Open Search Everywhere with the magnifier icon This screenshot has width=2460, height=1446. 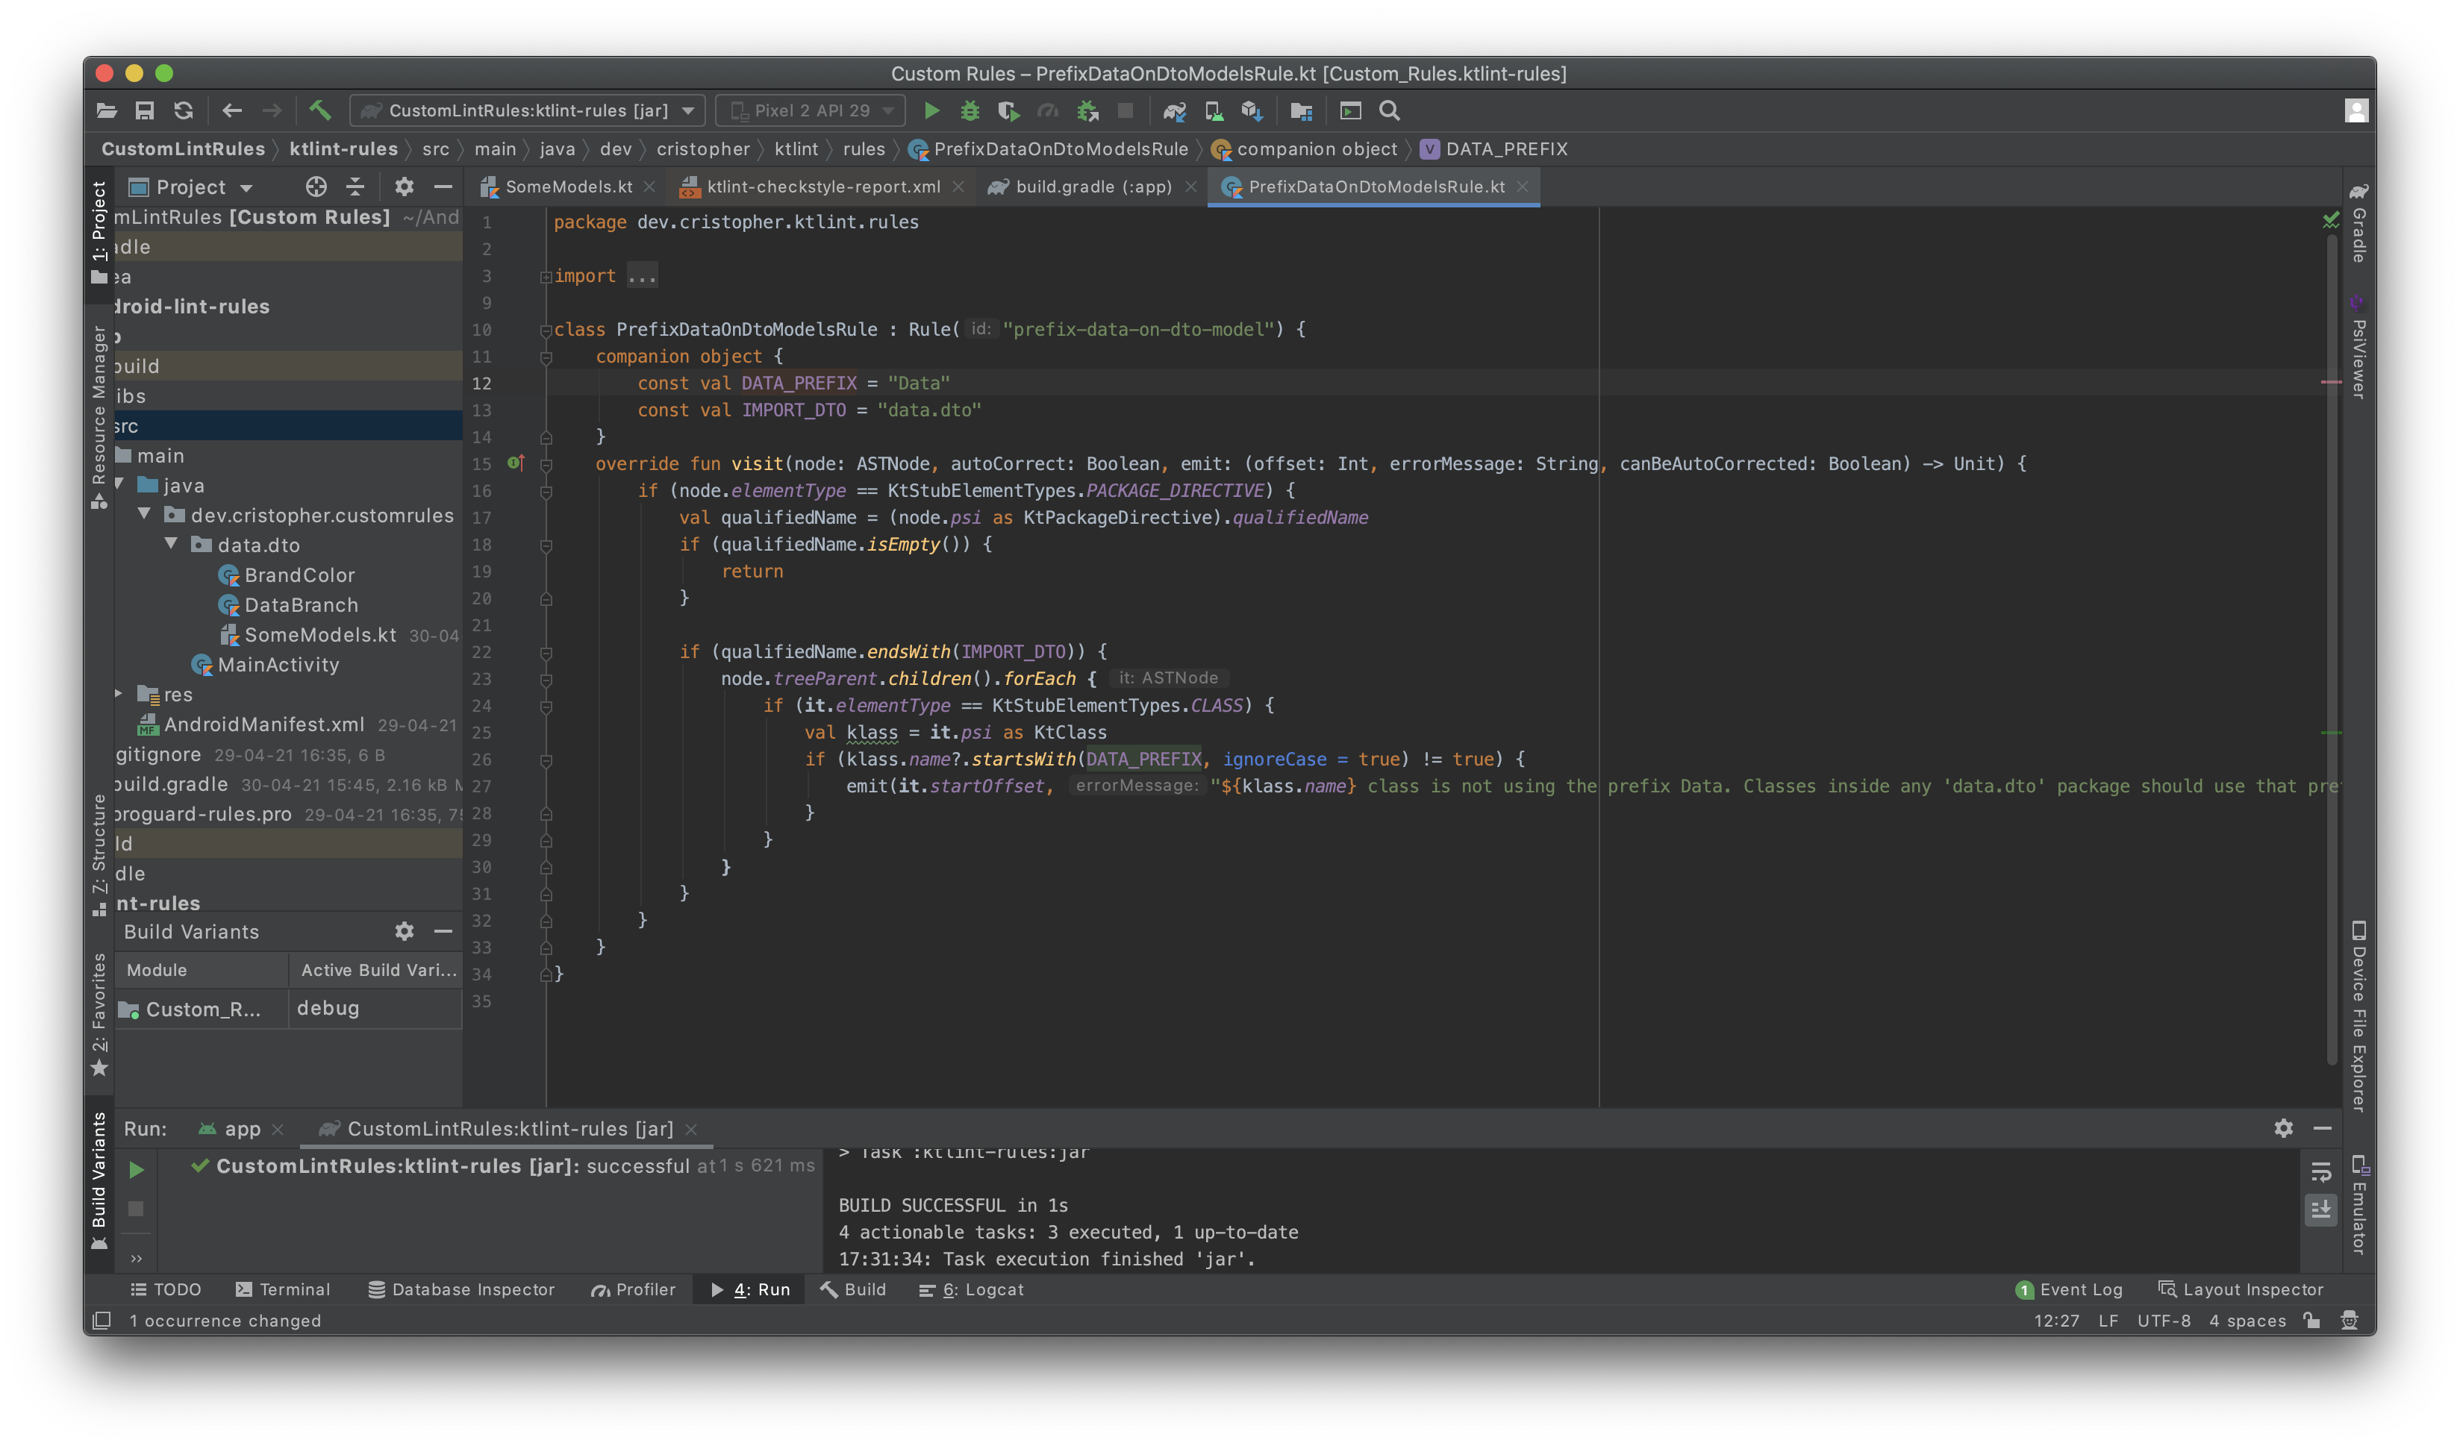pos(1388,110)
